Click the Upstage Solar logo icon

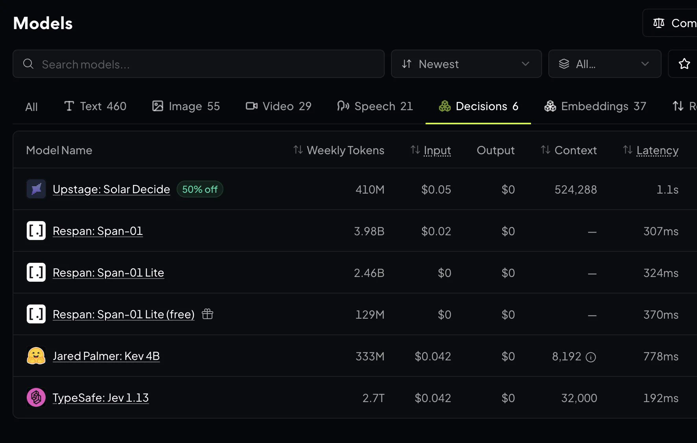pyautogui.click(x=36, y=189)
